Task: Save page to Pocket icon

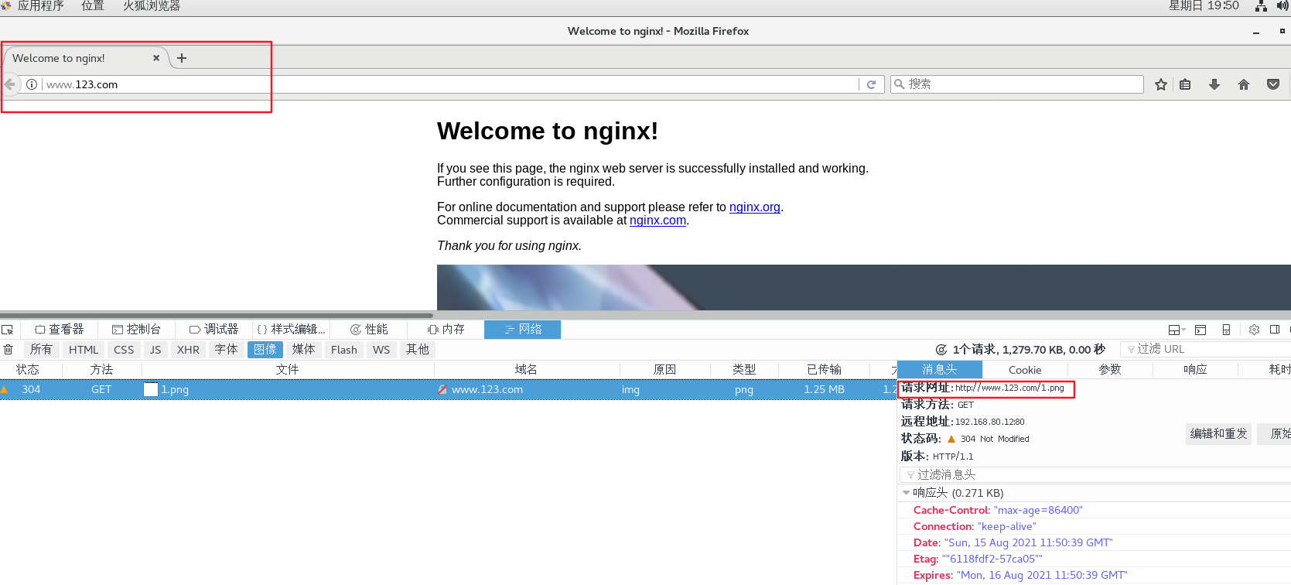Action: tap(1273, 84)
